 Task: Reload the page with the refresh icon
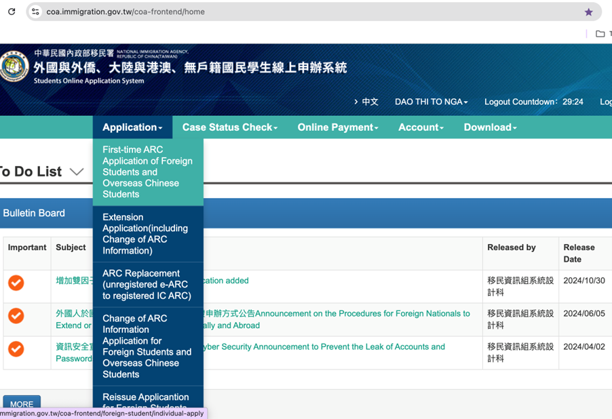click(12, 12)
